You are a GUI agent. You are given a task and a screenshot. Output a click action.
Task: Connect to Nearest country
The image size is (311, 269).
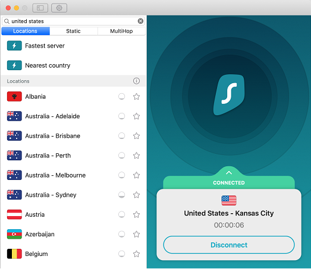(73, 65)
